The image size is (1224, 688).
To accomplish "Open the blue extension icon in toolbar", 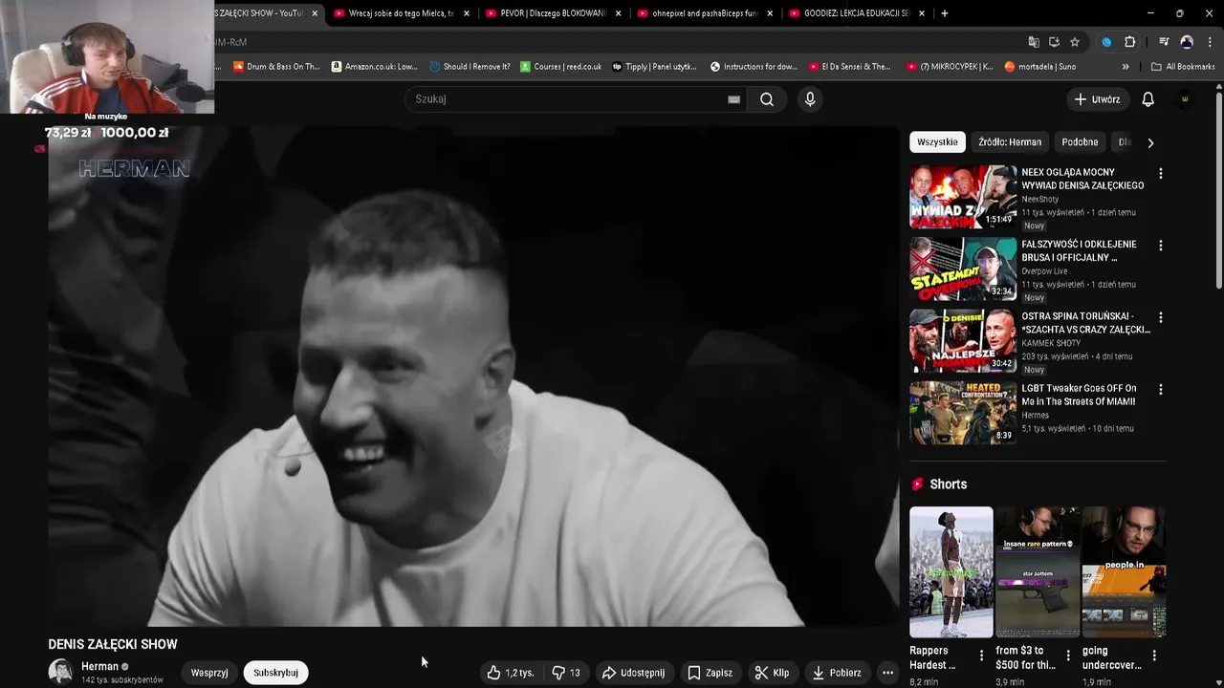I will coord(1106,42).
